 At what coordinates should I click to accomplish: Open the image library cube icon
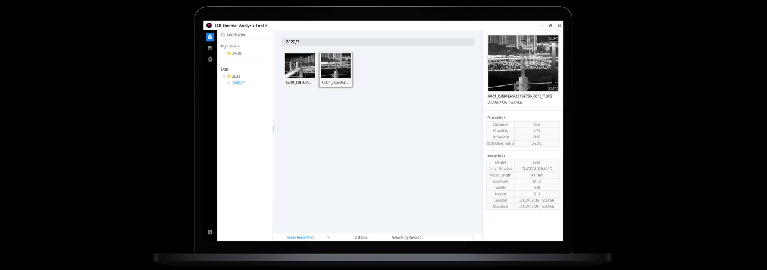(210, 37)
